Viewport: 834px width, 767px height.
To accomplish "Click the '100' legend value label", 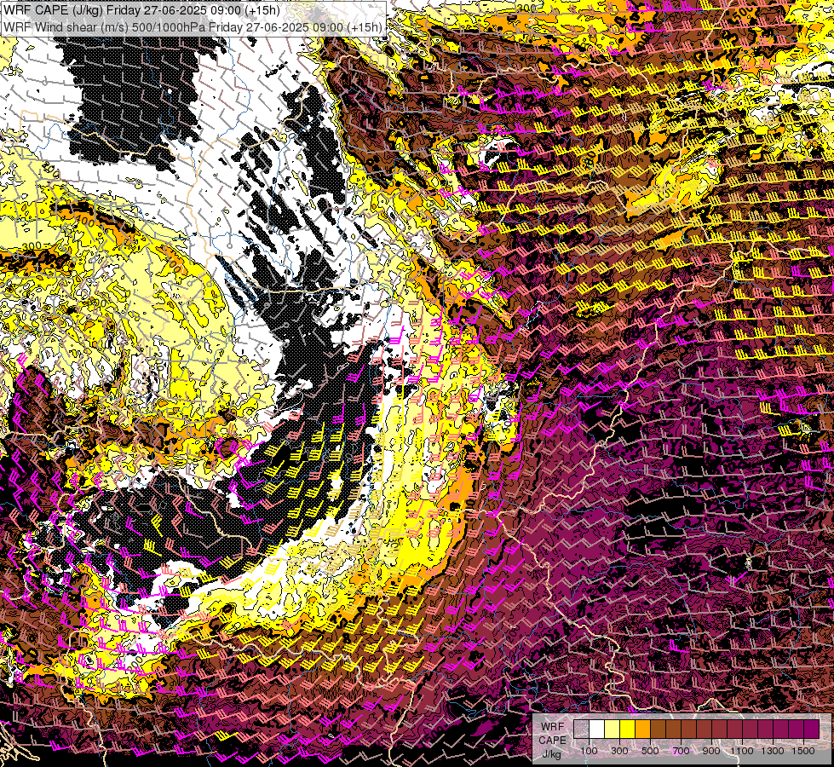I will [589, 751].
